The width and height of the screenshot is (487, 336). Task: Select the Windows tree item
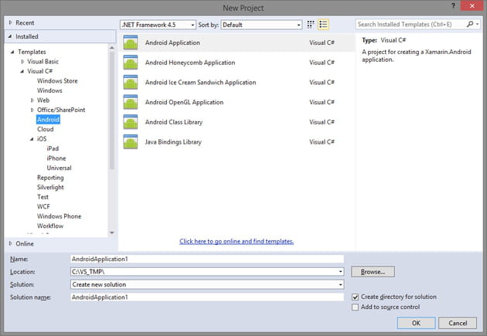click(49, 90)
